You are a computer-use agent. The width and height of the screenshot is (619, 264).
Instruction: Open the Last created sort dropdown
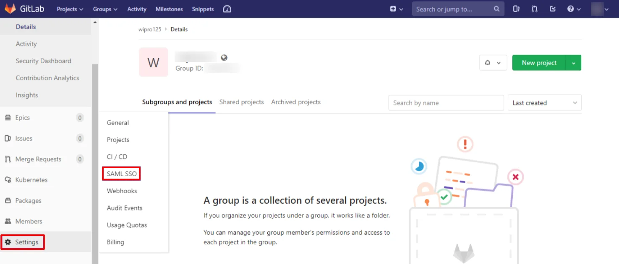pyautogui.click(x=544, y=103)
